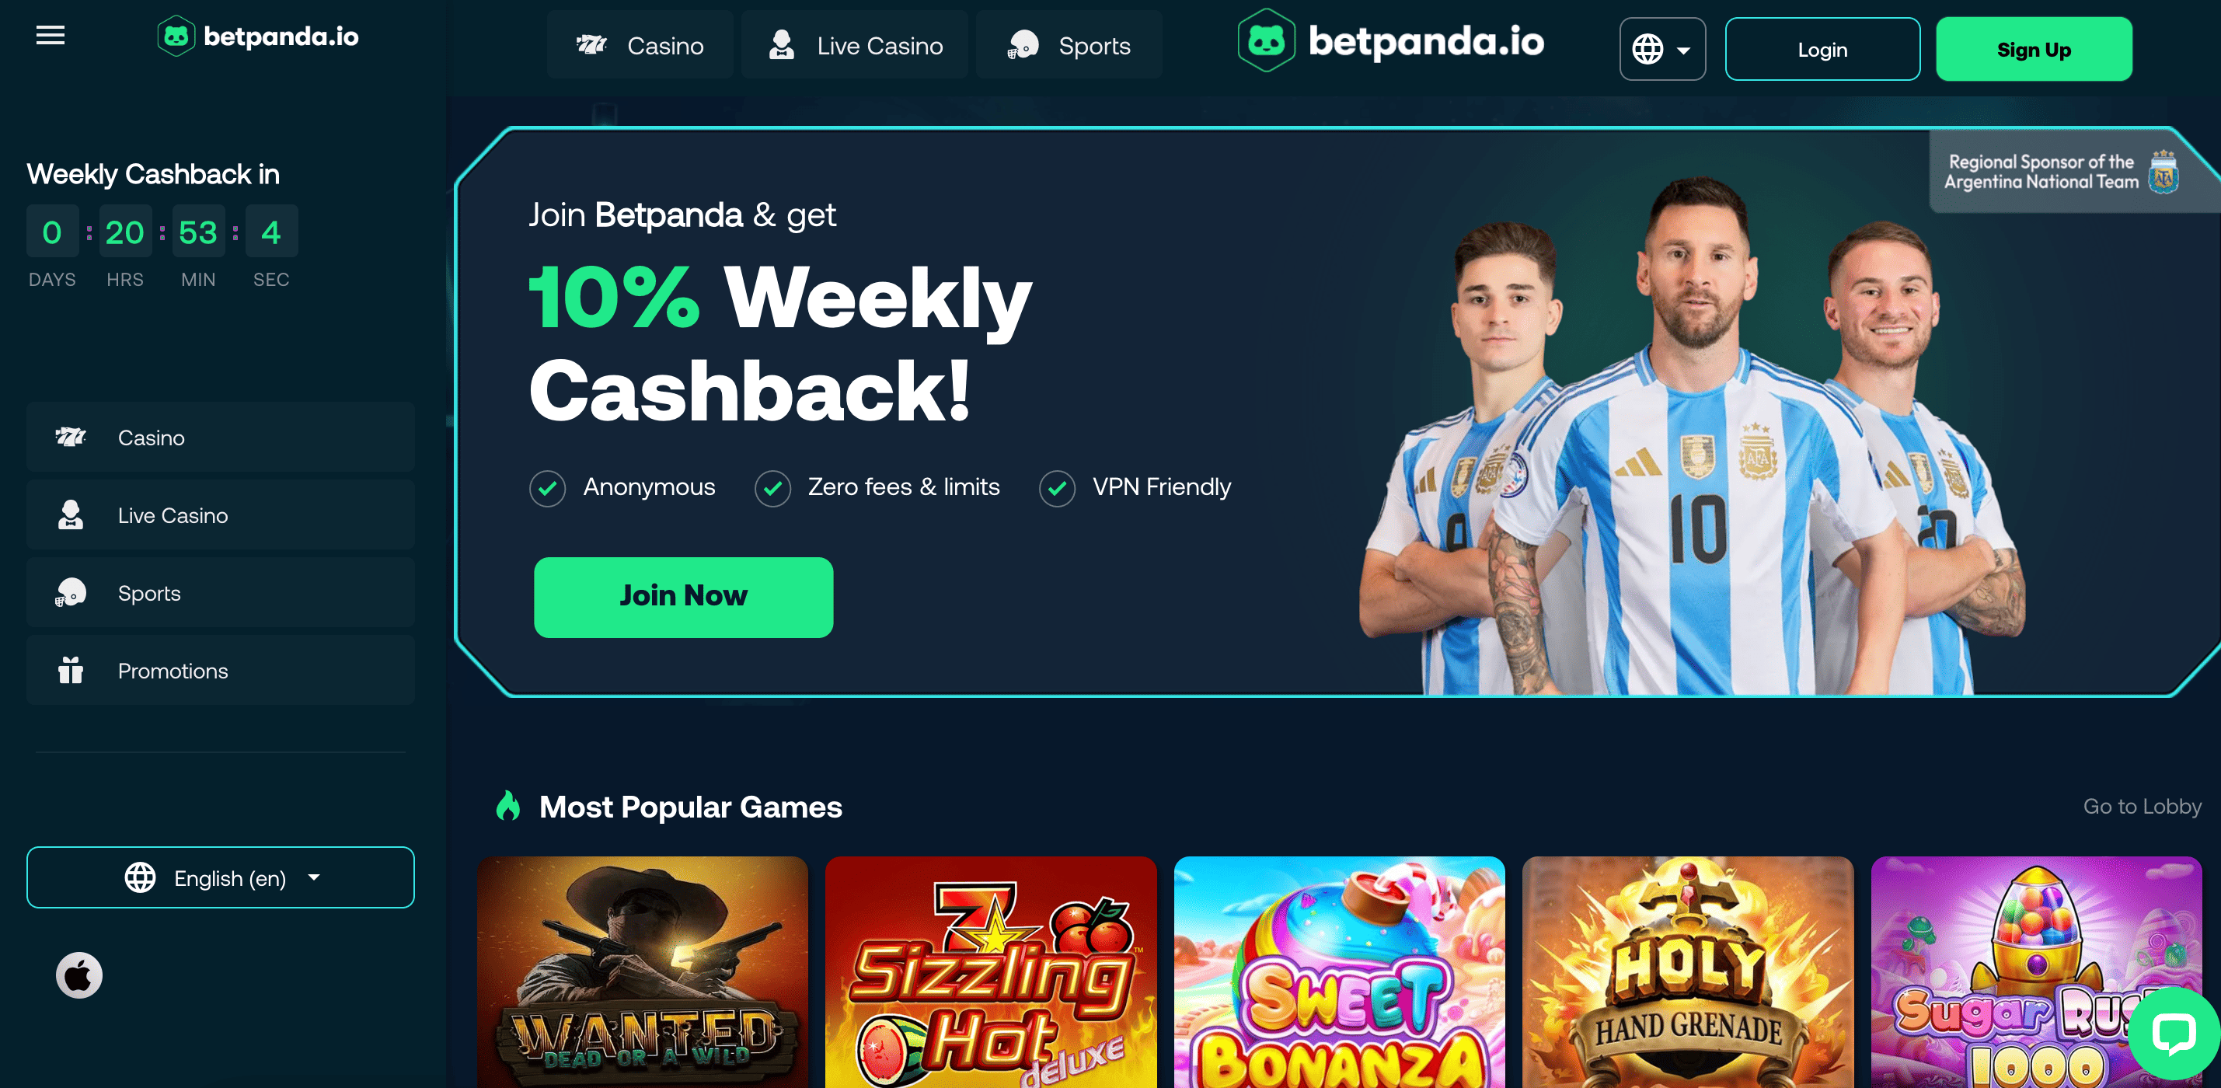The height and width of the screenshot is (1088, 2221).
Task: Open the Sweet Bonanza game thumbnail
Action: coord(1339,971)
